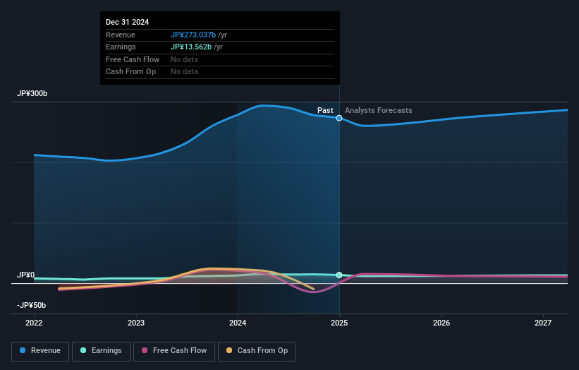The height and width of the screenshot is (370, 579).
Task: Toggle the Cash From Op legend button
Action: (257, 351)
